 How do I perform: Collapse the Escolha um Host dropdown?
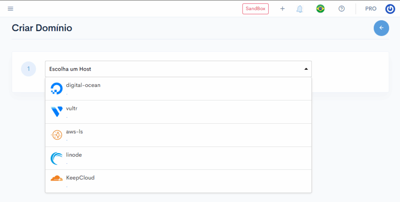[x=178, y=69]
